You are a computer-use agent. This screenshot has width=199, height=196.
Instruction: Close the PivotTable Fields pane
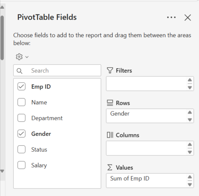point(188,18)
